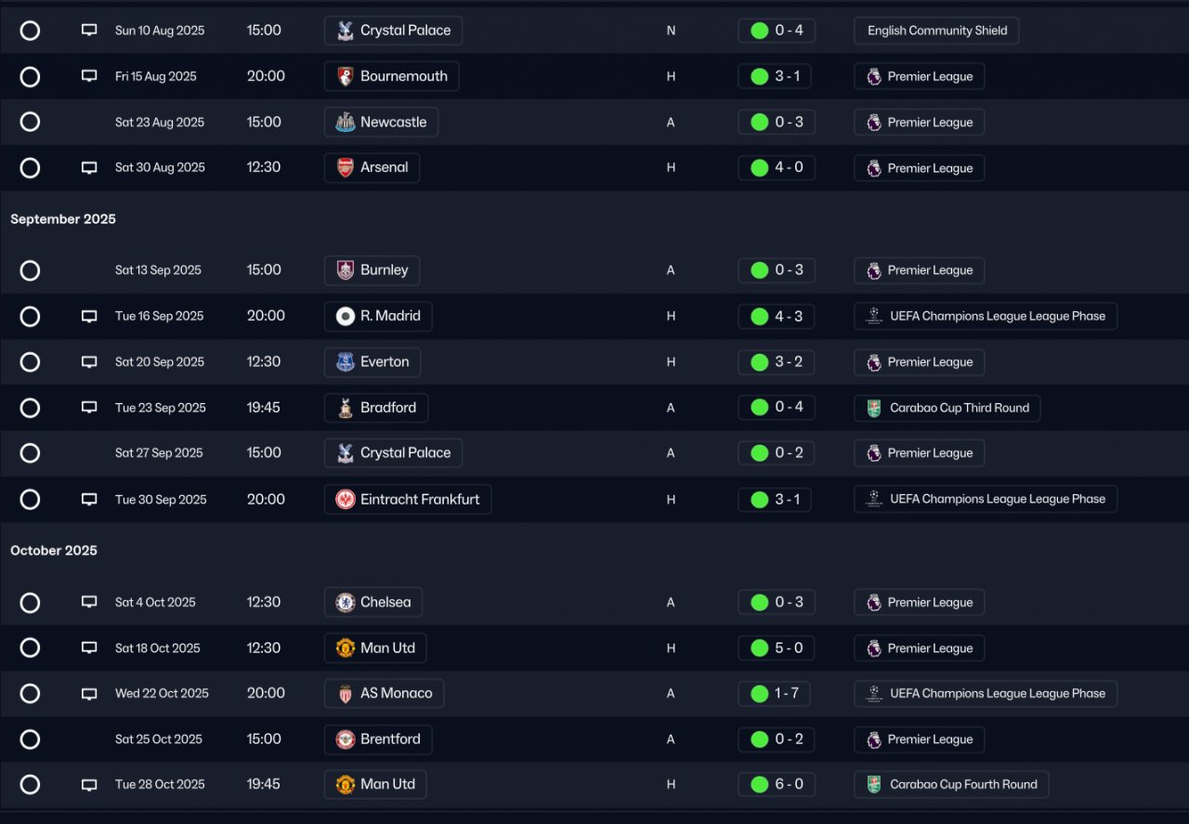The width and height of the screenshot is (1189, 824).
Task: Click the TV icon on R. Madrid row
Action: (x=89, y=316)
